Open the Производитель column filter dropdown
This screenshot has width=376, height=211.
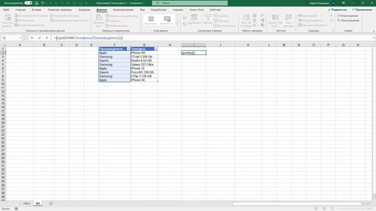(128, 49)
